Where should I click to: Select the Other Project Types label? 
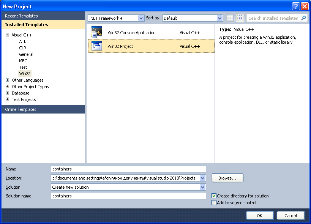click(30, 87)
